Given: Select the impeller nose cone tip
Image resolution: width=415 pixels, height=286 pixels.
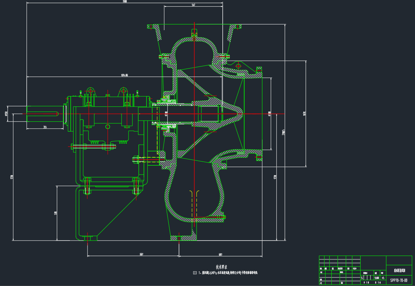Looking at the screenshot, I should click(239, 114).
